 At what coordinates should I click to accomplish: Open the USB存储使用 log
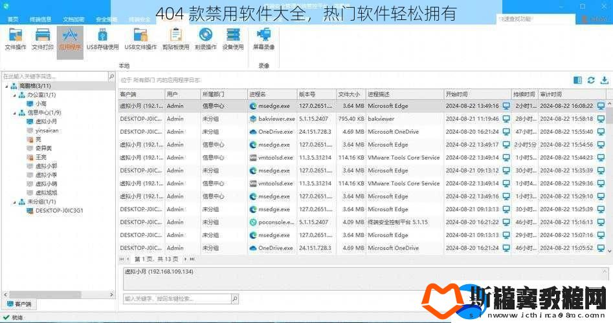[x=102, y=39]
